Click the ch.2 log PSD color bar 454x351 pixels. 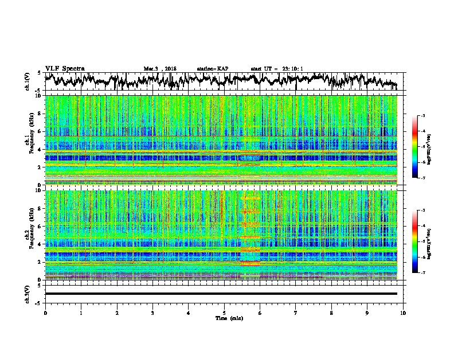[415, 241]
